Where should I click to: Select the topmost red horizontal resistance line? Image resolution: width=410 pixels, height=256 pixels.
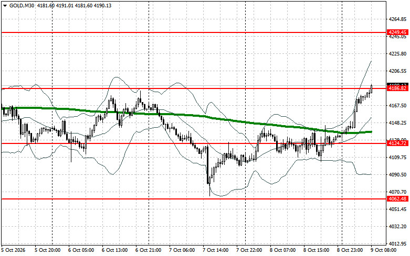(194, 32)
